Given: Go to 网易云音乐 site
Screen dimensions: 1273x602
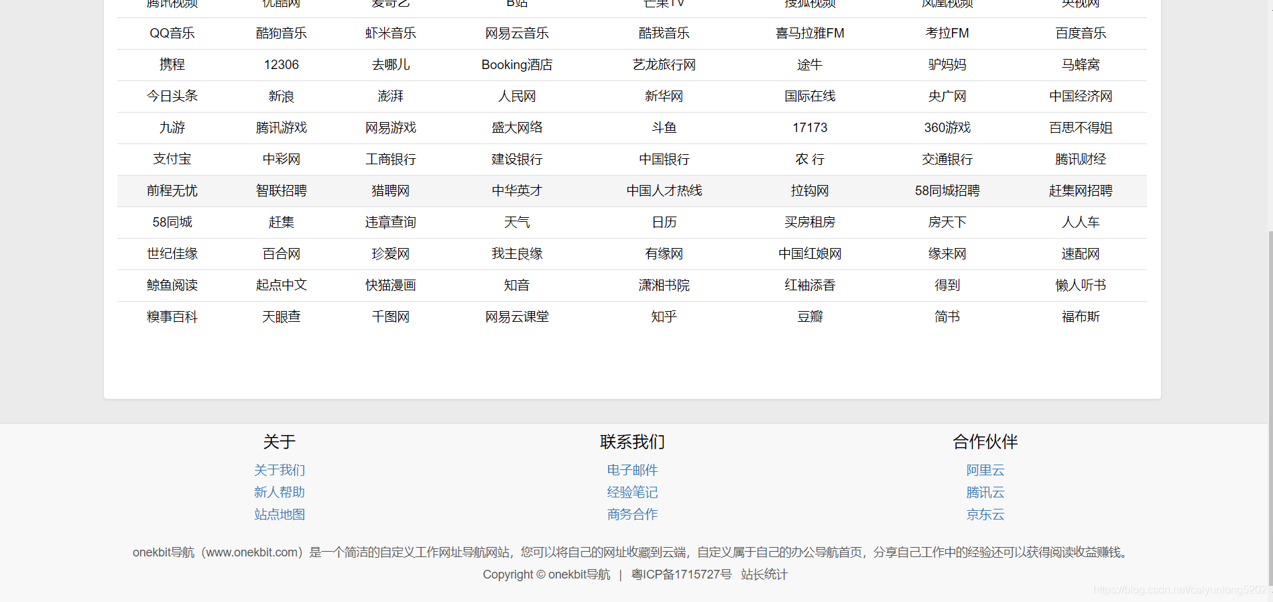Looking at the screenshot, I should (x=517, y=34).
